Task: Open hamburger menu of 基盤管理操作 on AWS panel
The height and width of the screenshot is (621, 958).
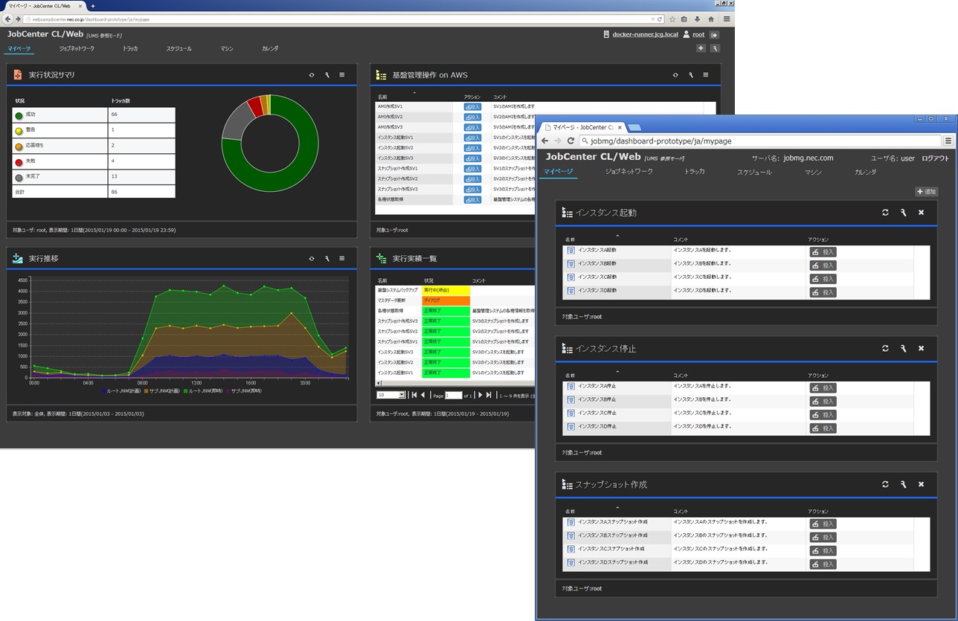Action: click(x=706, y=75)
